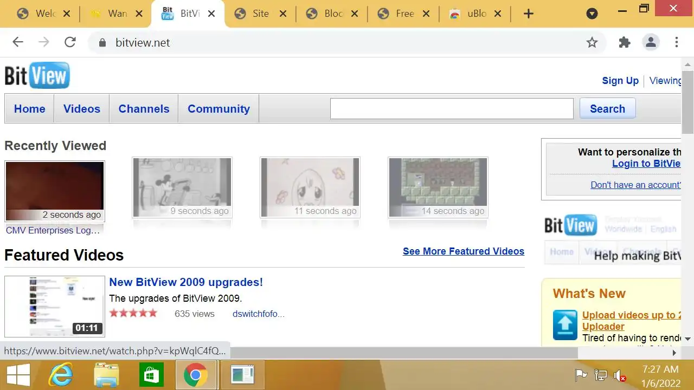This screenshot has width=694, height=390.
Task: Click into the BitView search field
Action: tap(452, 108)
